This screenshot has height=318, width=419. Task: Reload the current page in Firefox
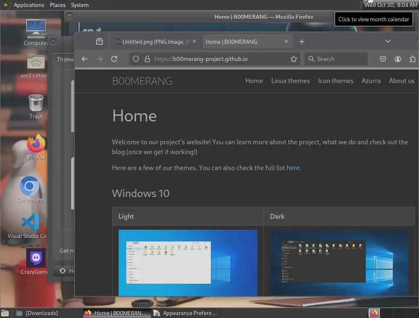click(x=115, y=59)
